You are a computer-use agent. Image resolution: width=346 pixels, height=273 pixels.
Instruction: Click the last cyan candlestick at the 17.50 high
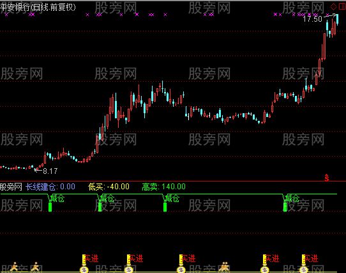[x=337, y=19]
